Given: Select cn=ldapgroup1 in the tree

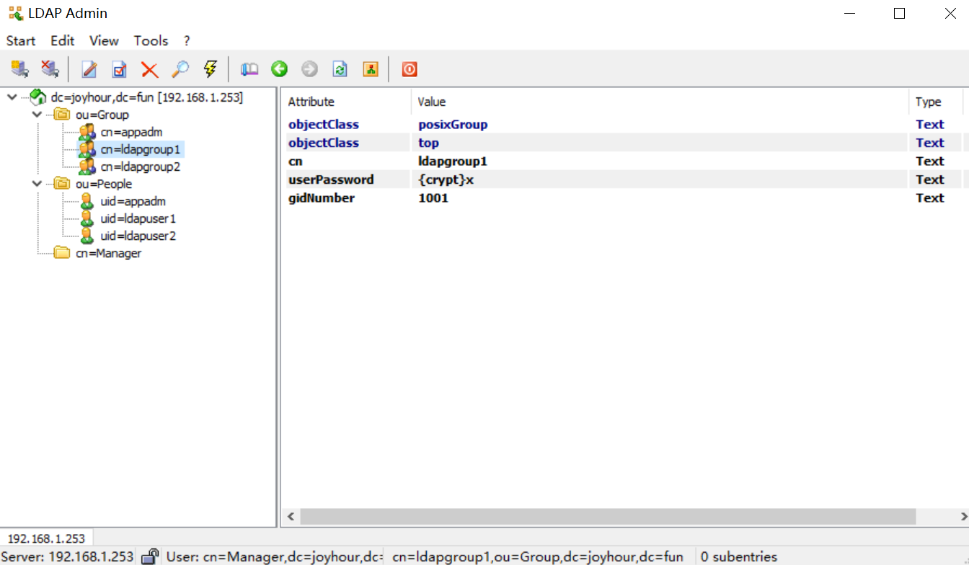Looking at the screenshot, I should point(141,149).
